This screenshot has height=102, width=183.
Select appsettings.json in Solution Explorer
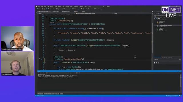(162, 27)
